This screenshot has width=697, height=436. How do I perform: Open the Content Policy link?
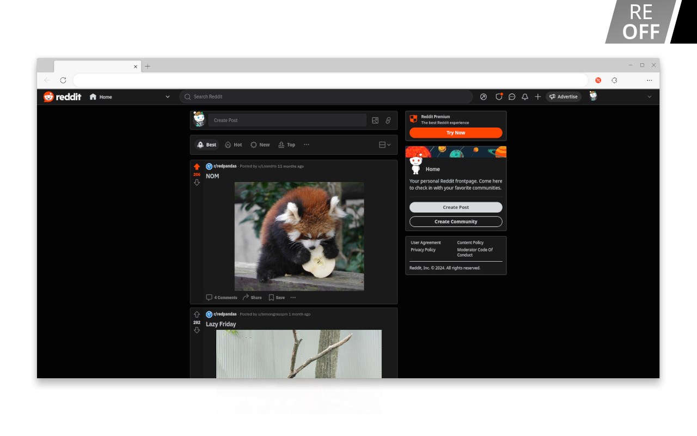pos(470,243)
